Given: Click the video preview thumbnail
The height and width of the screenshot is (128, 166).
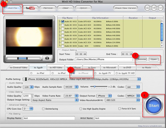Looking at the screenshot, I should pos(29,37).
